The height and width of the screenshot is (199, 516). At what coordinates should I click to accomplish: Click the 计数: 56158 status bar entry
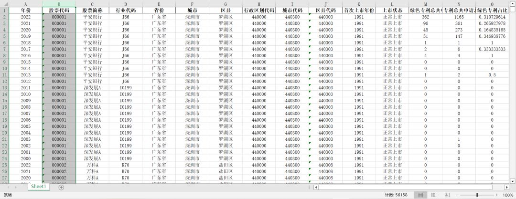coord(396,195)
